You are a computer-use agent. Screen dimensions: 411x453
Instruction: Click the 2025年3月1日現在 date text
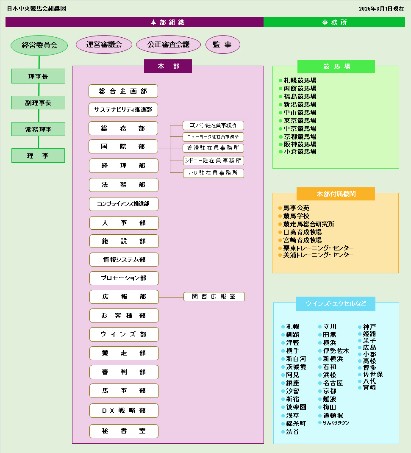click(381, 8)
